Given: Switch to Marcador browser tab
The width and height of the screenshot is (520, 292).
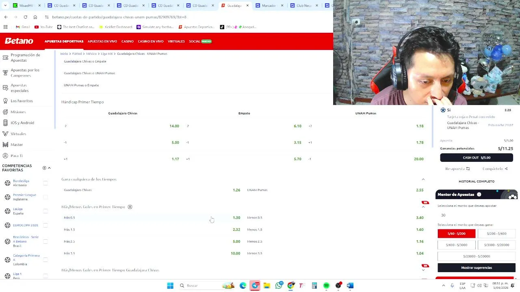Looking at the screenshot, I should coord(269,6).
